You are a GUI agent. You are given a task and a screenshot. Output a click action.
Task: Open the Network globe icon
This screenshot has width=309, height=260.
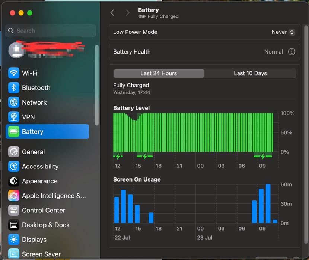14,102
